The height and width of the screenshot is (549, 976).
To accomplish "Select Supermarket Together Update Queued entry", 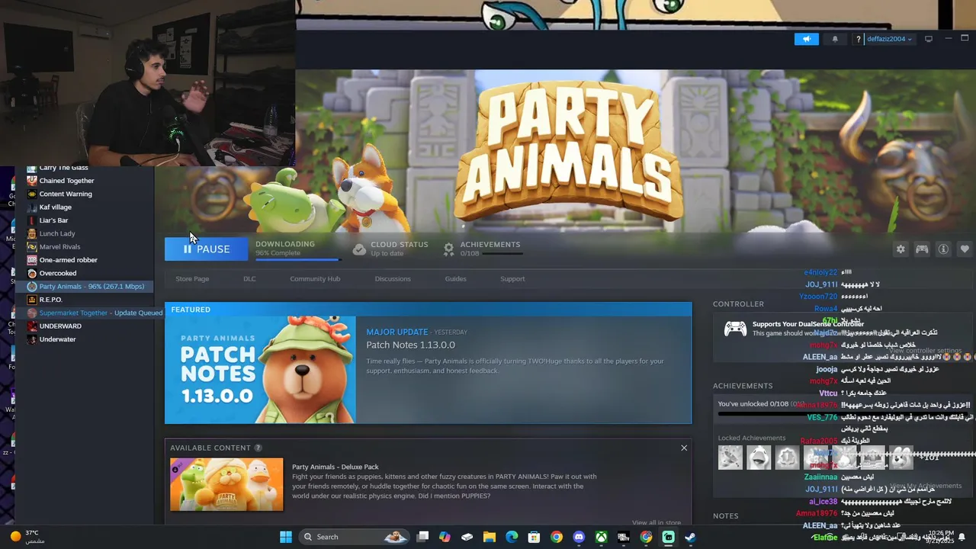I will 95,313.
